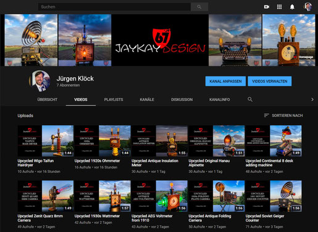Viewport: 318px width, 232px height.
Task: Open the Kanalinfo tab
Action: [x=219, y=100]
